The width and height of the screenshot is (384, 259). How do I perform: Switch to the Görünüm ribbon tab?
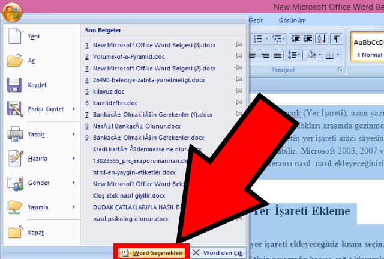point(292,20)
